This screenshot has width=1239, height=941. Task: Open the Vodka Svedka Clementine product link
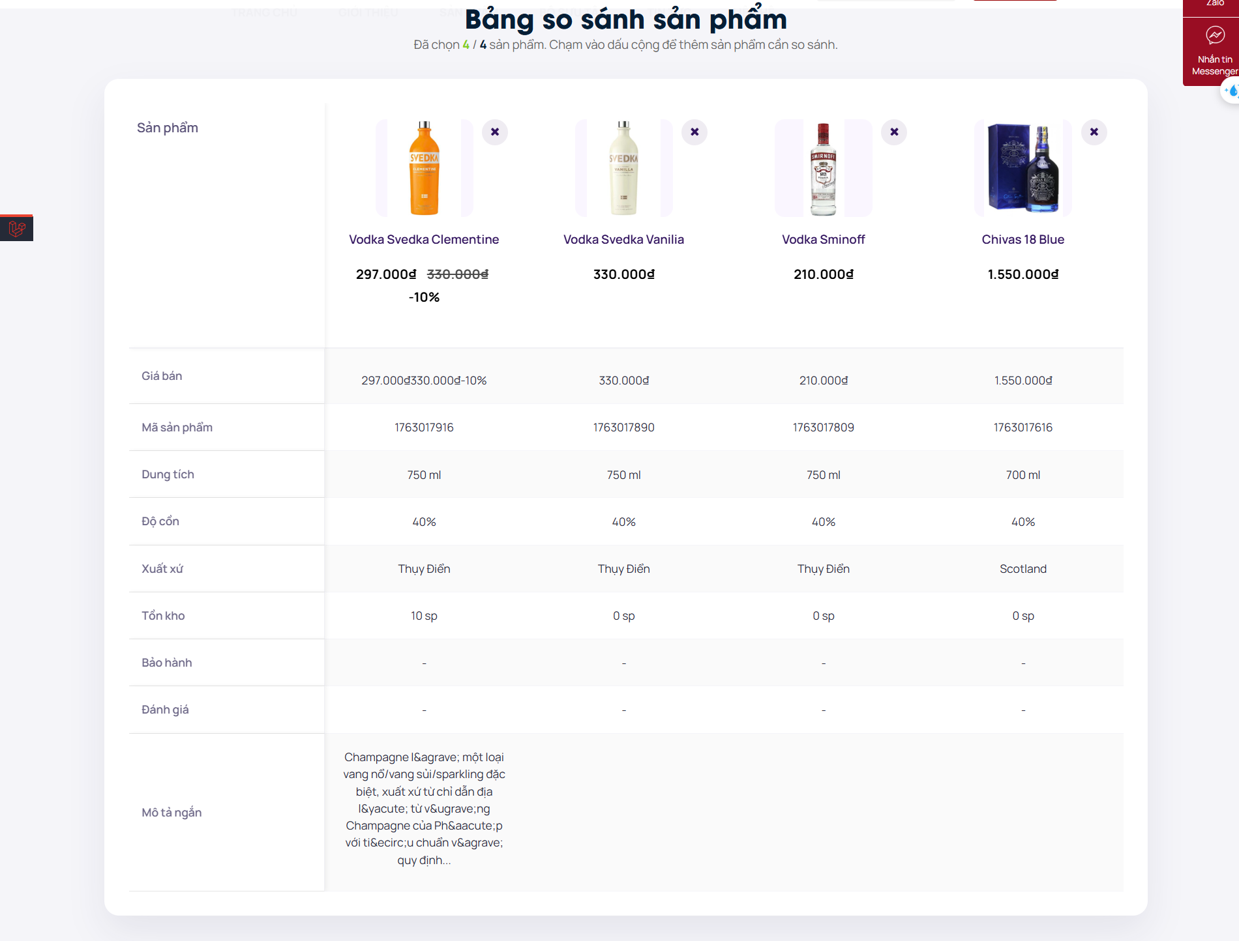(x=424, y=240)
